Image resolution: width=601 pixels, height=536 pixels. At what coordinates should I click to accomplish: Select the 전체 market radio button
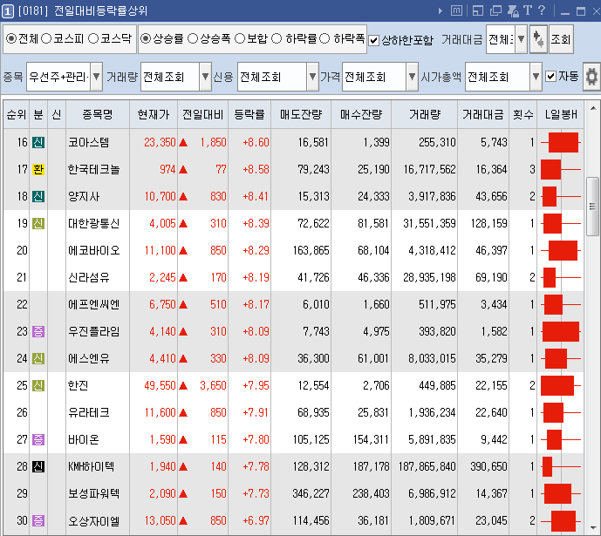[11, 38]
